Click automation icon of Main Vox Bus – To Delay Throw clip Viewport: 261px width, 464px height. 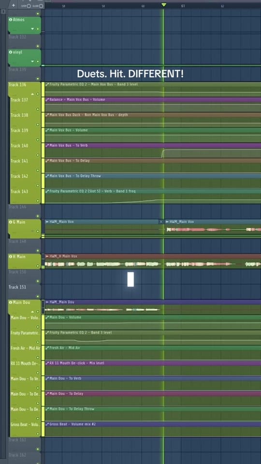point(47,176)
